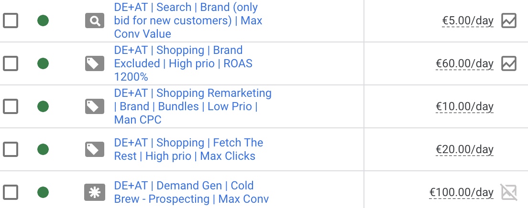Select checkbox for Shopping Fetch The Rest row
The height and width of the screenshot is (208, 528).
(11, 149)
